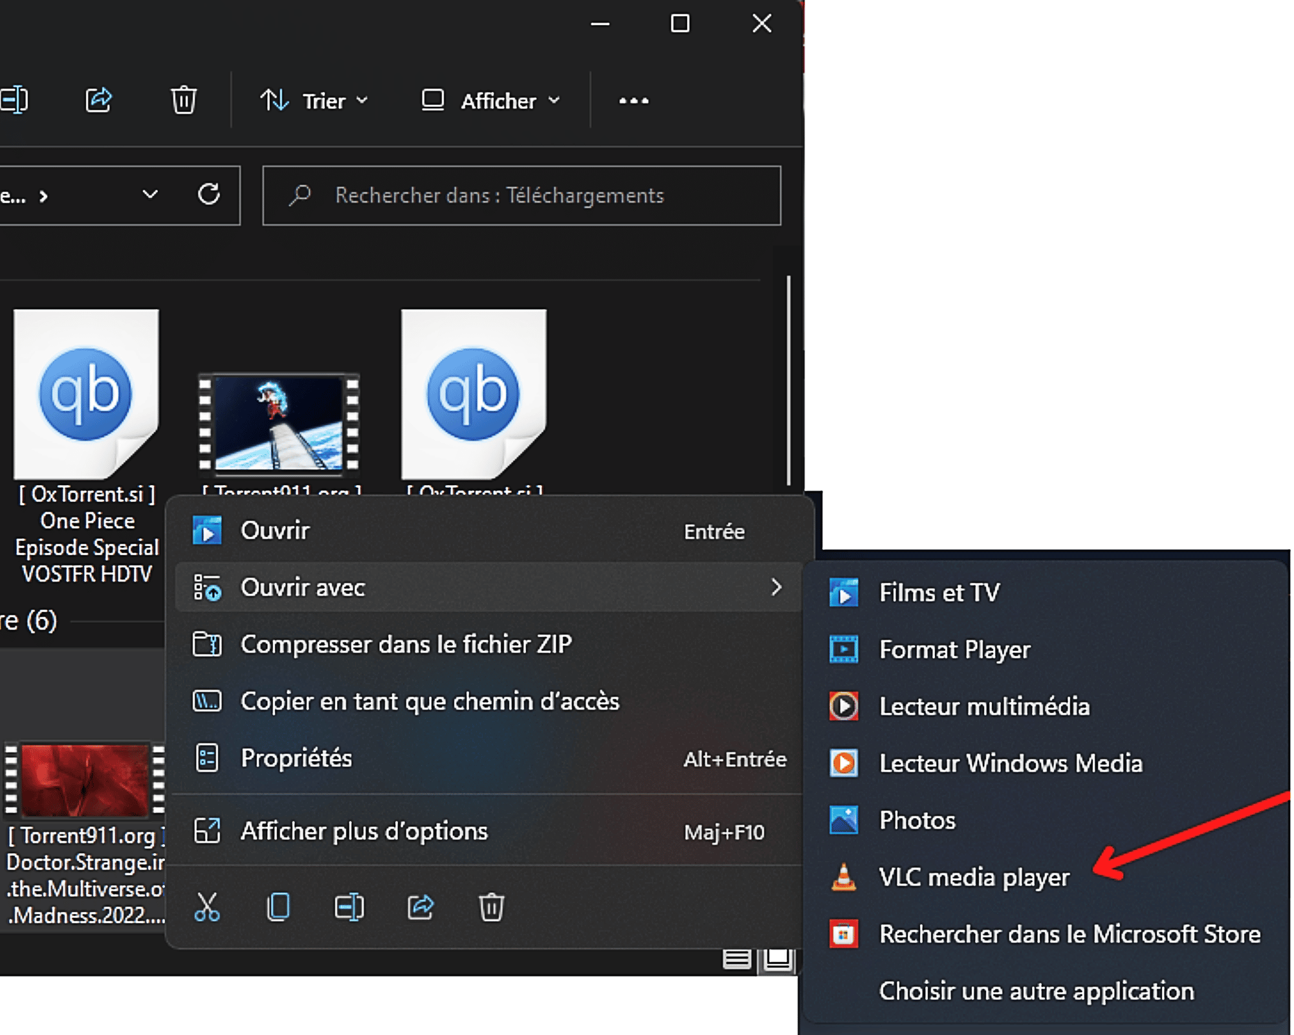Expand the address bar history chevron
The height and width of the screenshot is (1035, 1294).
tap(150, 195)
